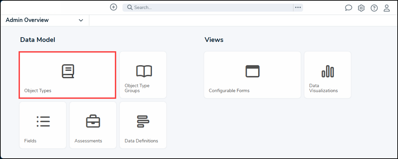This screenshot has width=398, height=159.
Task: Click the Configurable Forms window icon
Action: tap(252, 71)
